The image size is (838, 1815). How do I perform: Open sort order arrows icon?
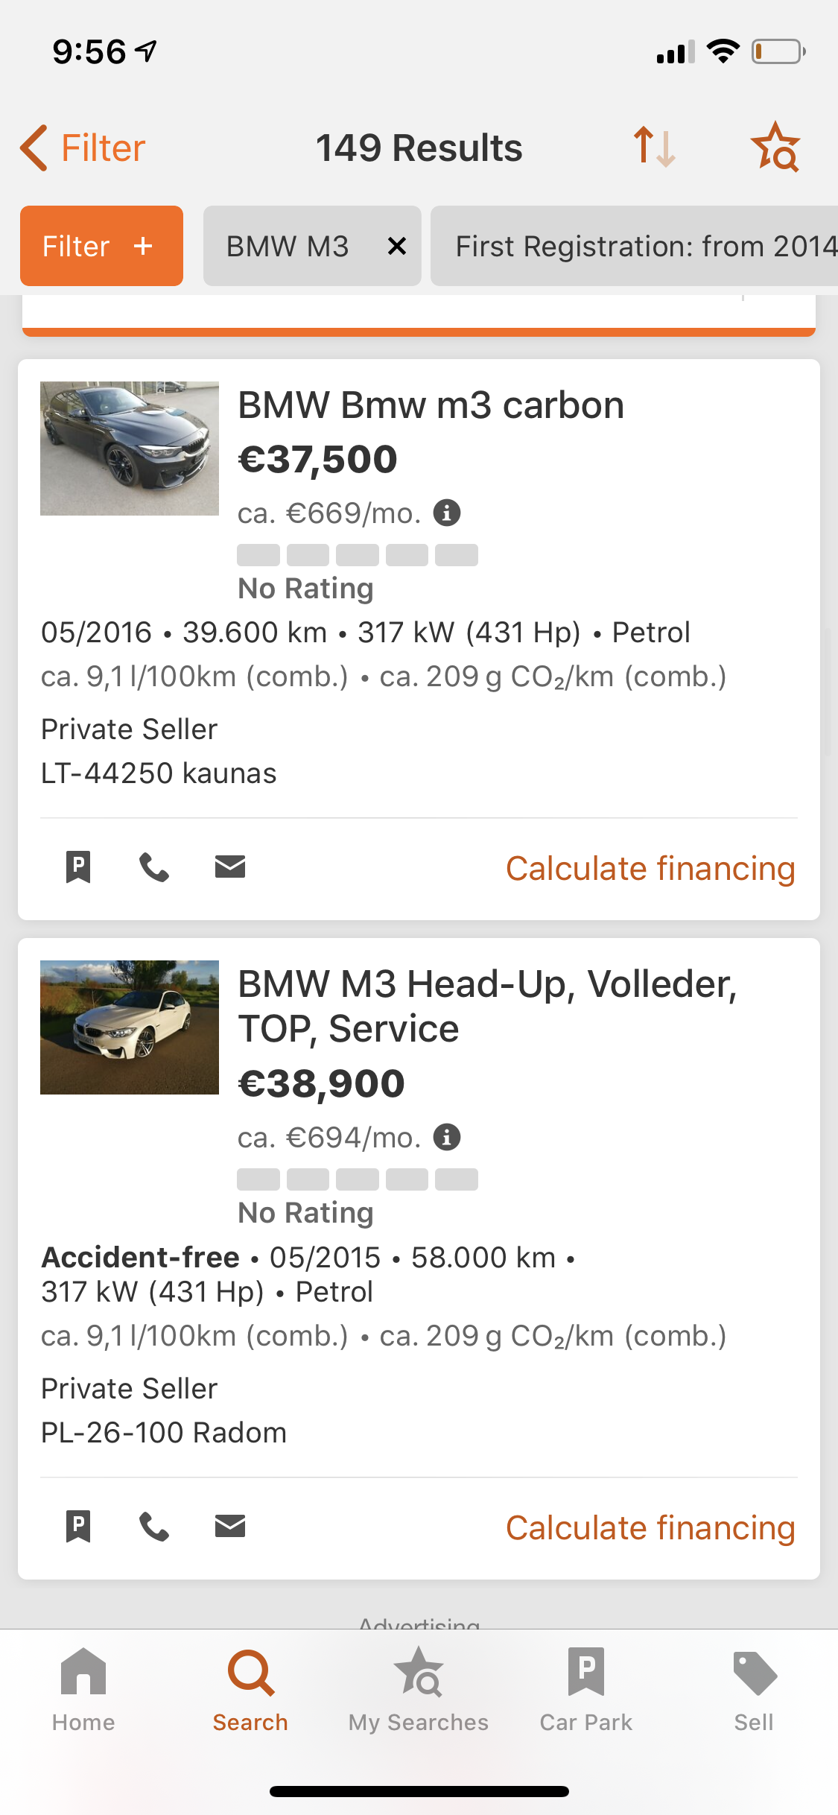(654, 147)
